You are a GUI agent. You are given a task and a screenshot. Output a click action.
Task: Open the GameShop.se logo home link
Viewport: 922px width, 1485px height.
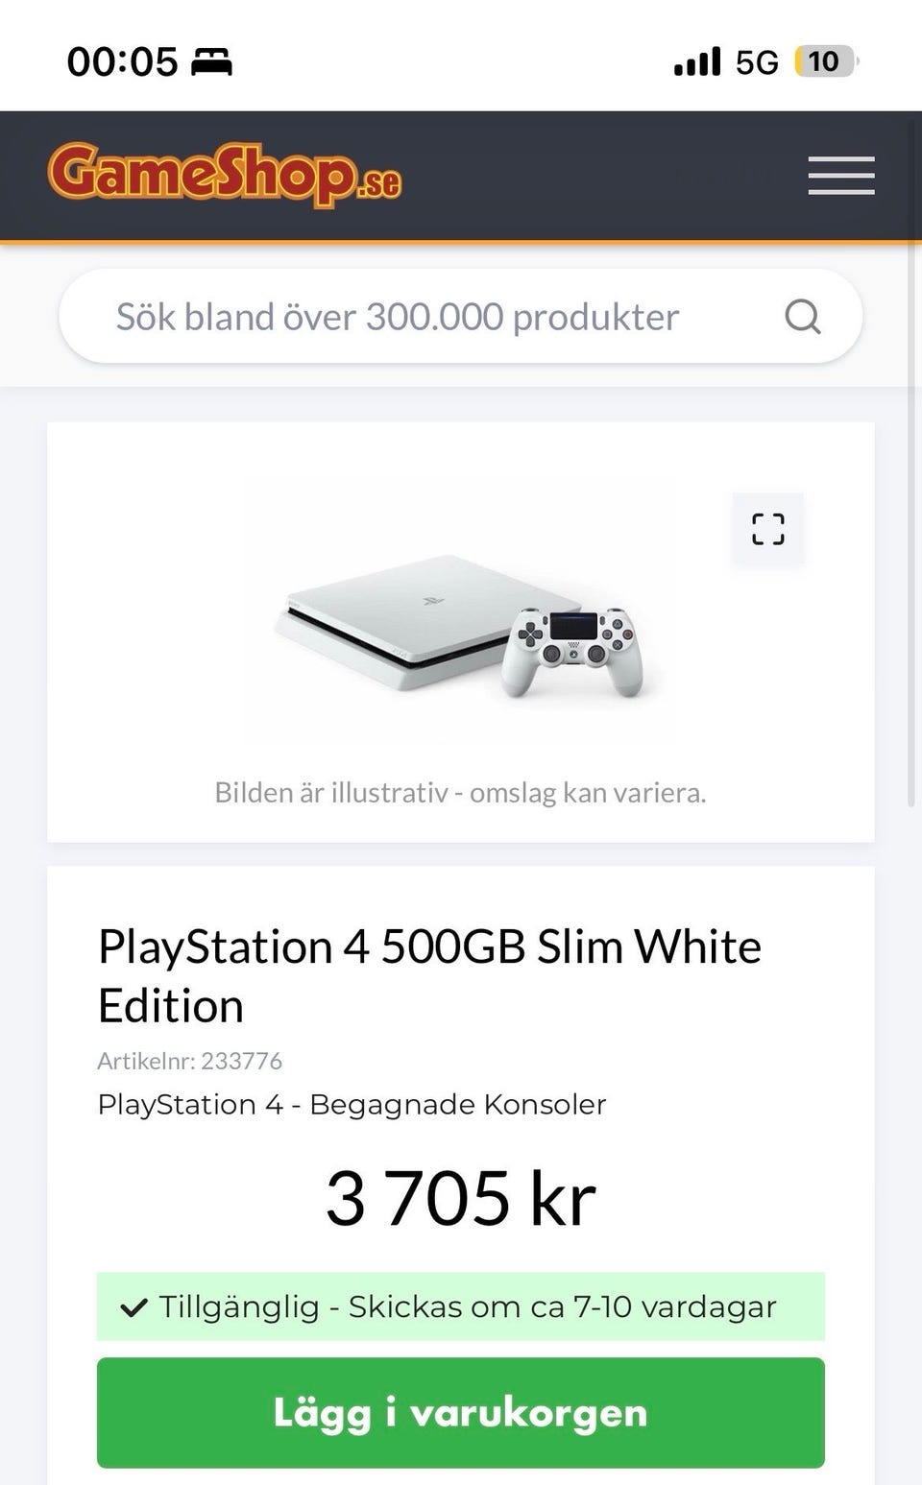224,175
